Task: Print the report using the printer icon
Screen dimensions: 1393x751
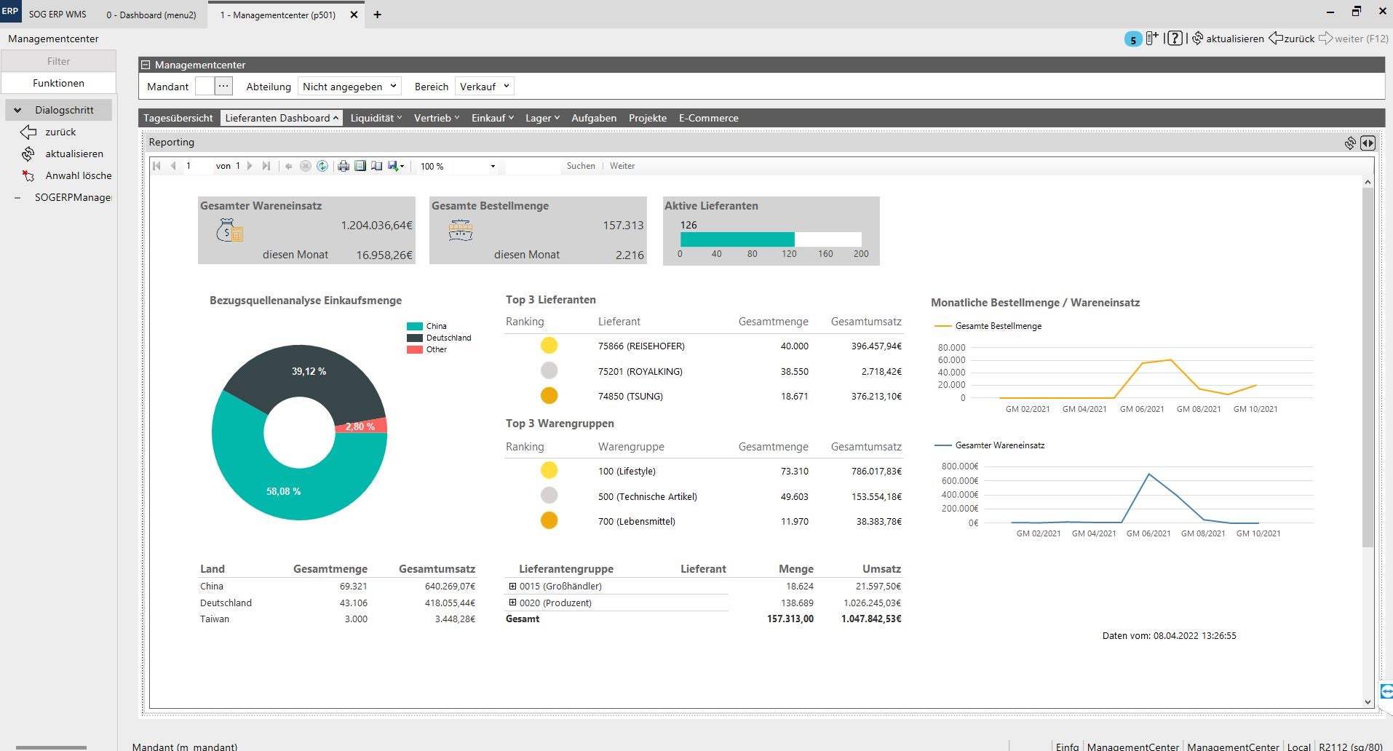Action: click(x=343, y=166)
